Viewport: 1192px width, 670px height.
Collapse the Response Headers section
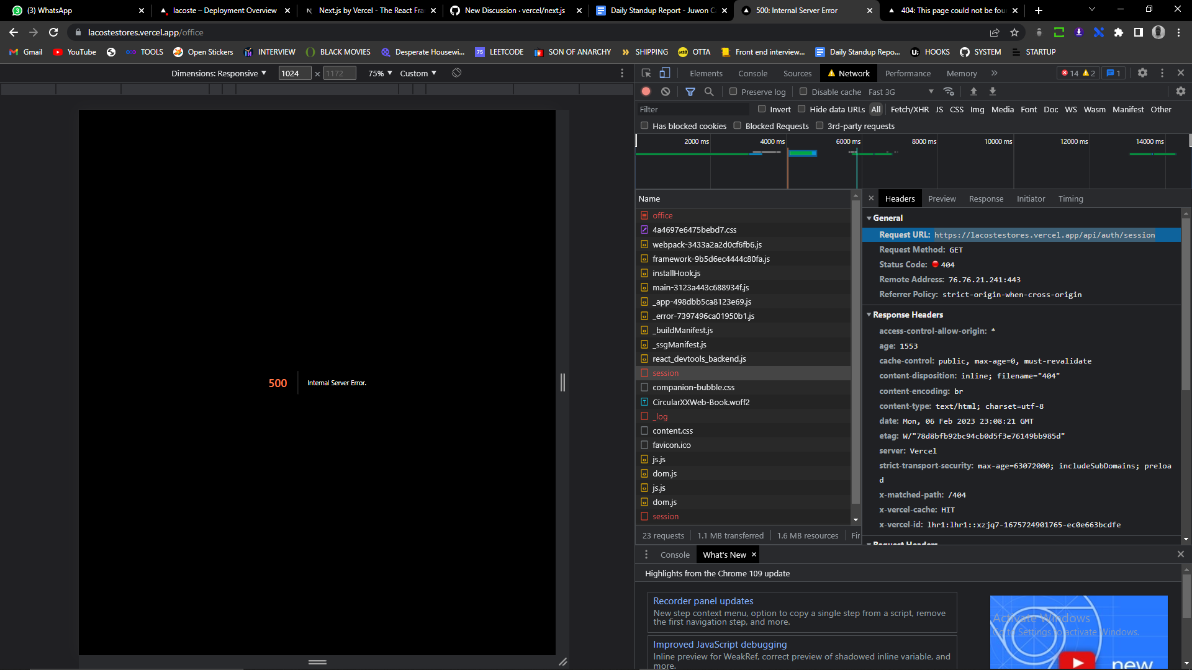[869, 315]
